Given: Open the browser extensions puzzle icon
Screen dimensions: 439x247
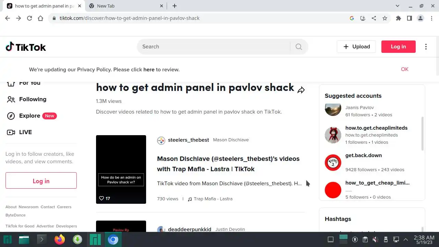Looking at the screenshot, I should tap(399, 18).
